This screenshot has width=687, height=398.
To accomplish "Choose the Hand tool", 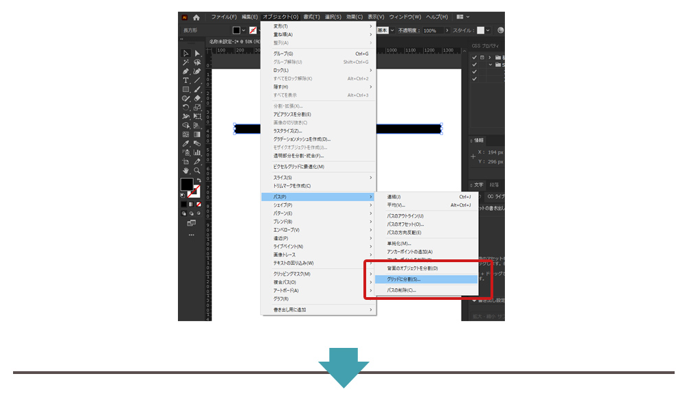I will pos(185,170).
